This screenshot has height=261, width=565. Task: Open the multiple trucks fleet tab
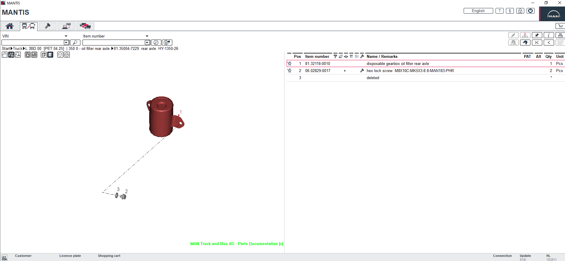click(85, 26)
